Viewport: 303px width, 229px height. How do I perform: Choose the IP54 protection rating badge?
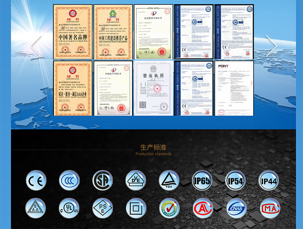click(235, 180)
